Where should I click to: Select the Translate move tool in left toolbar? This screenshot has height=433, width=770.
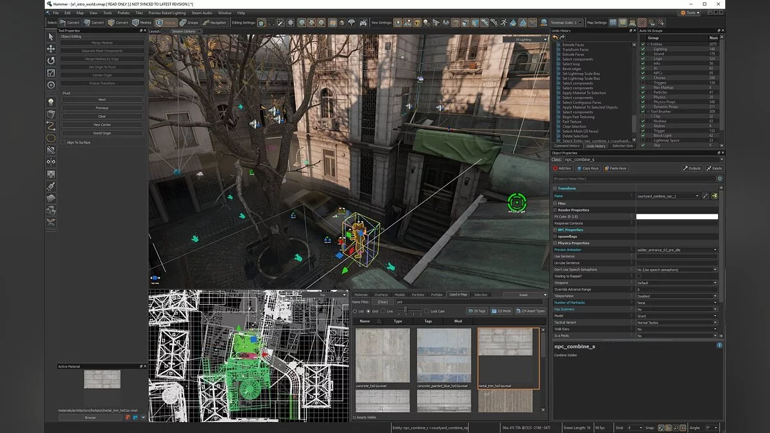51,49
